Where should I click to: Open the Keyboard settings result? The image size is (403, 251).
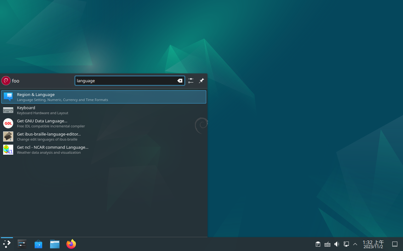pyautogui.click(x=104, y=110)
